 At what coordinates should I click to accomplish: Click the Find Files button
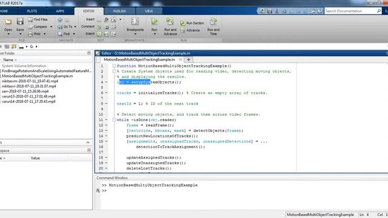[x=38, y=19]
